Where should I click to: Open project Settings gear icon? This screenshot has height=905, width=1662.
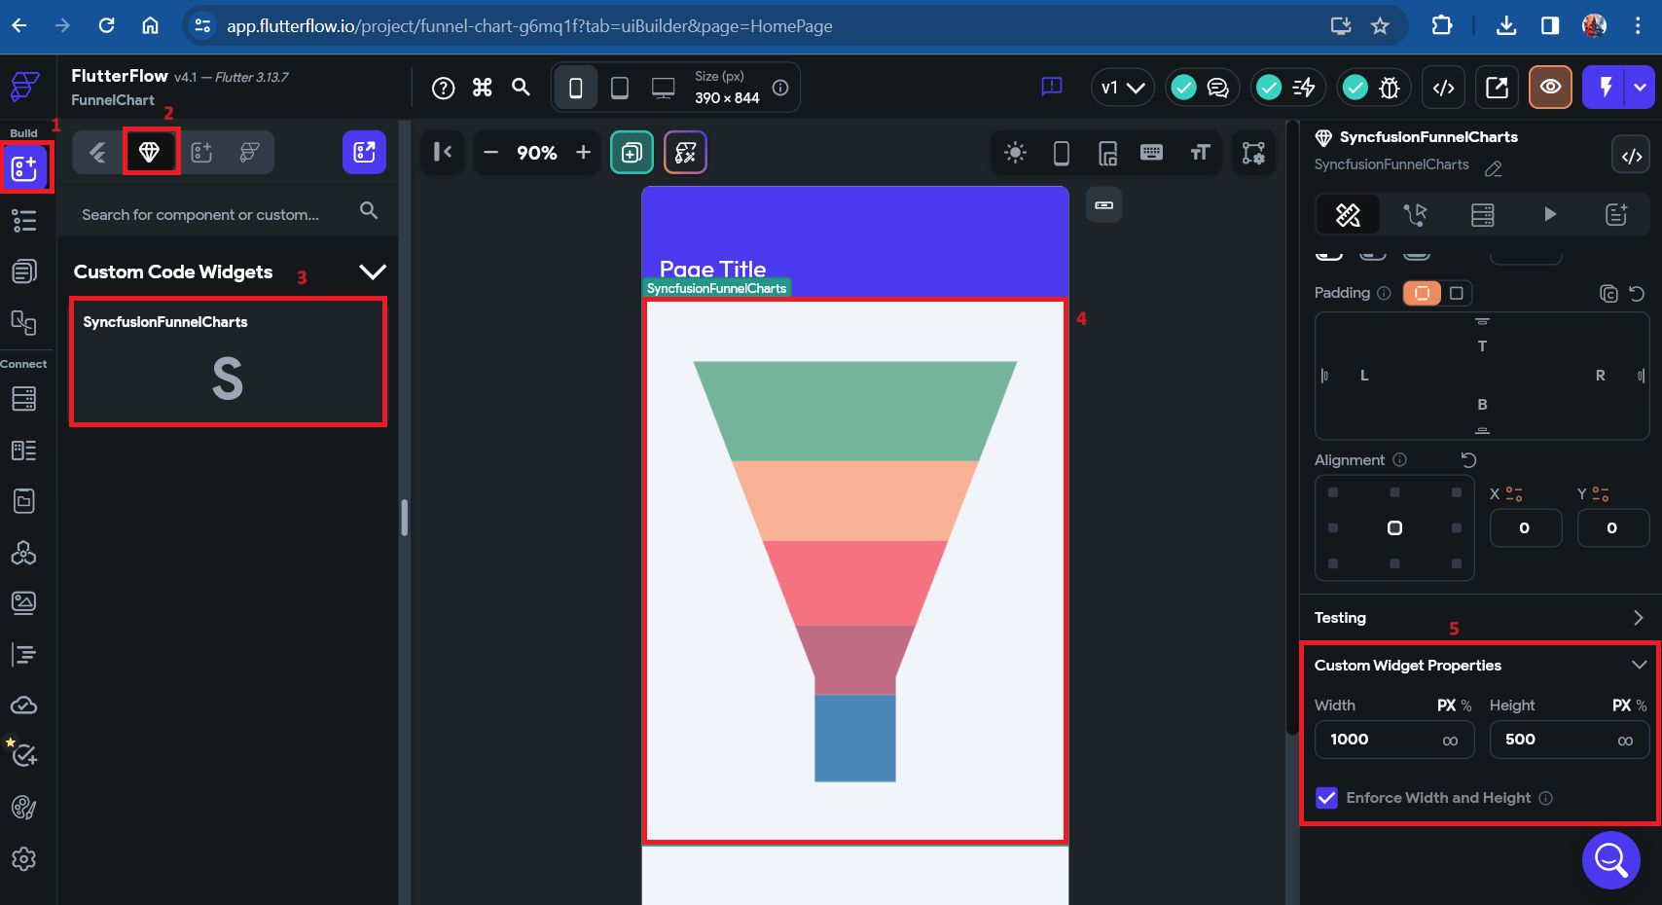[x=24, y=859]
